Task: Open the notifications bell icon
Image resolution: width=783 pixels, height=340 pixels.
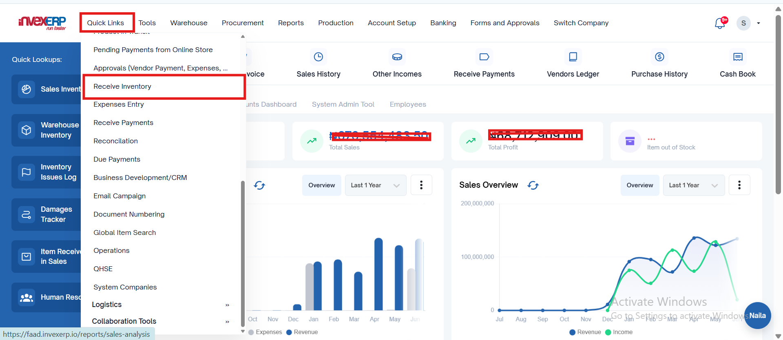Action: [x=720, y=23]
